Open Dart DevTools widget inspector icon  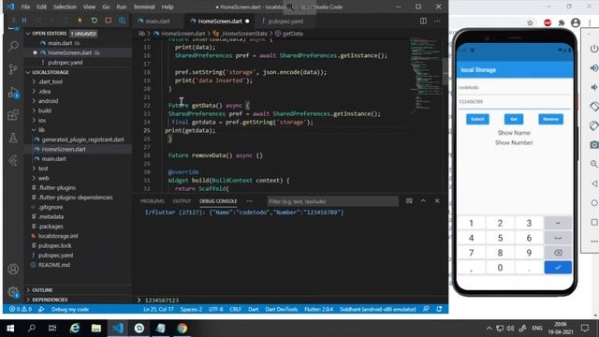[x=123, y=21]
